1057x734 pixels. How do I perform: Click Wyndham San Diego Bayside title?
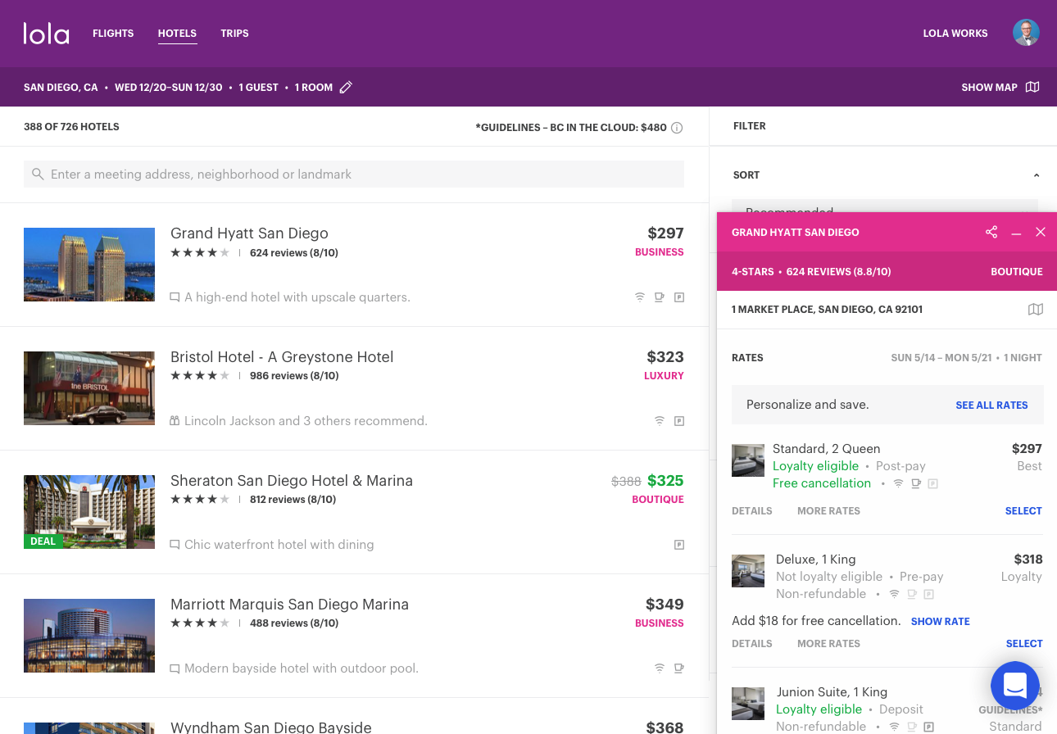(271, 727)
